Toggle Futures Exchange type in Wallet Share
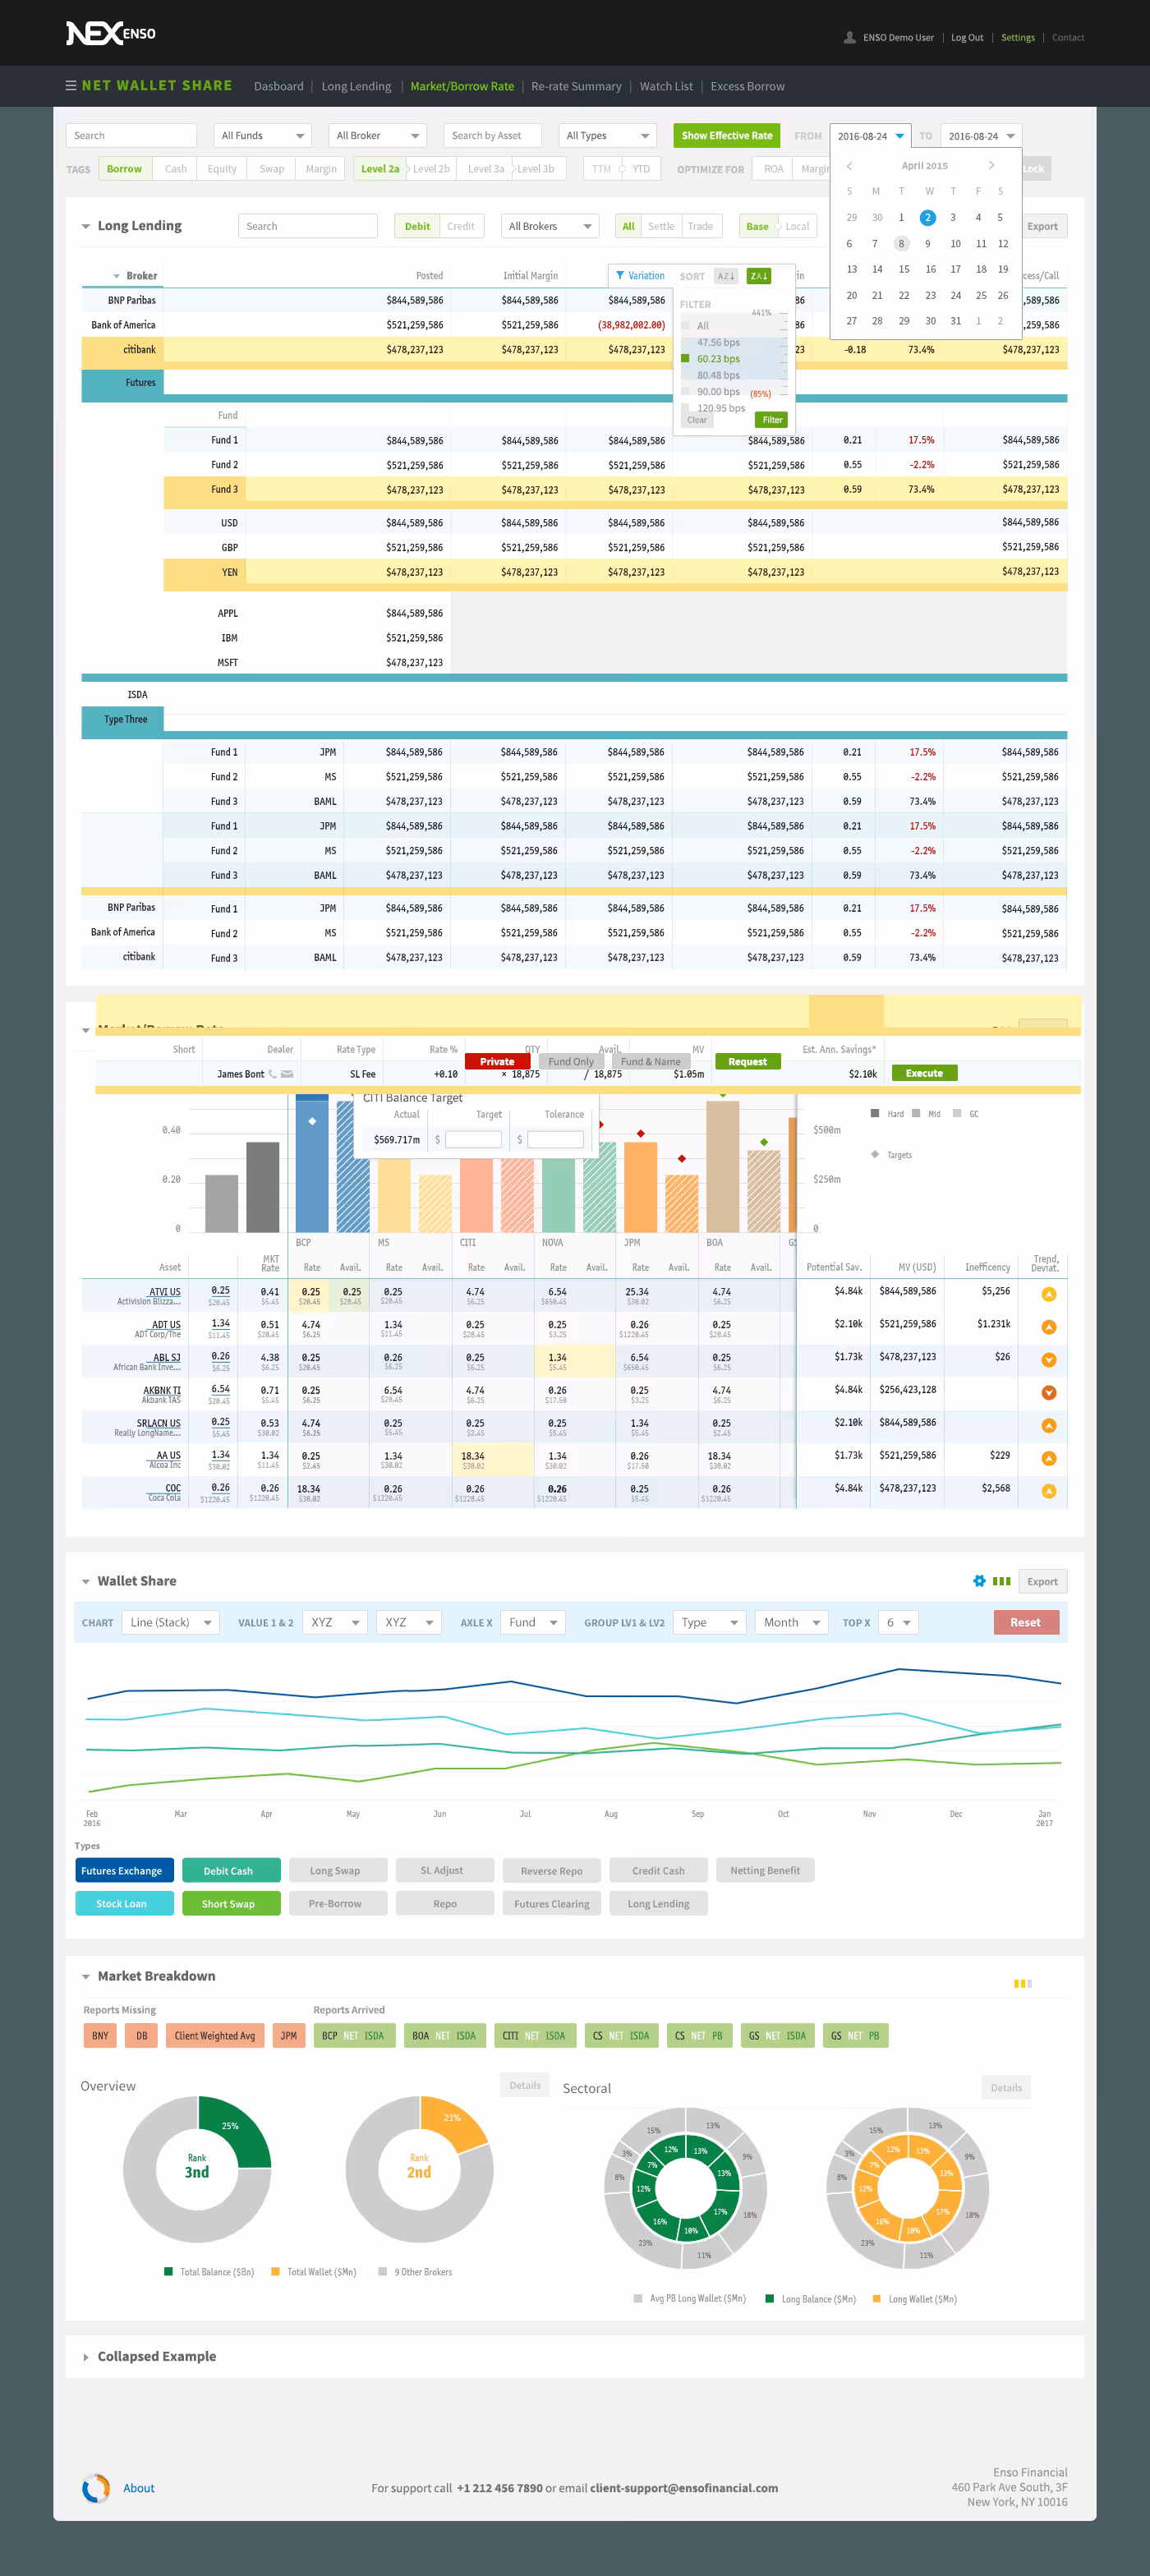This screenshot has width=1150, height=2576. [x=125, y=1870]
